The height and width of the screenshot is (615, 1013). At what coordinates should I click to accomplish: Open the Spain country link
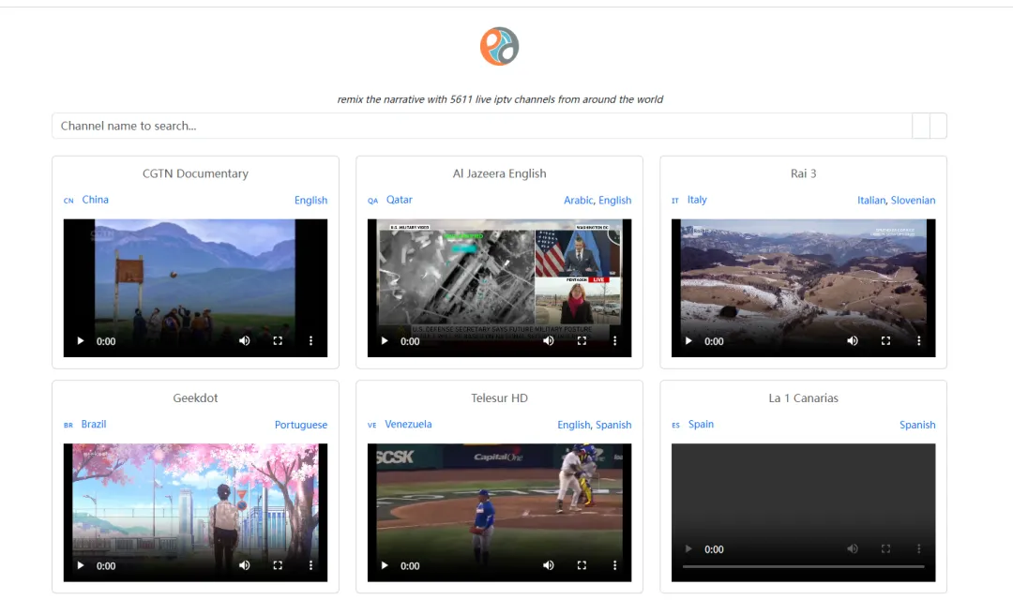coord(701,425)
